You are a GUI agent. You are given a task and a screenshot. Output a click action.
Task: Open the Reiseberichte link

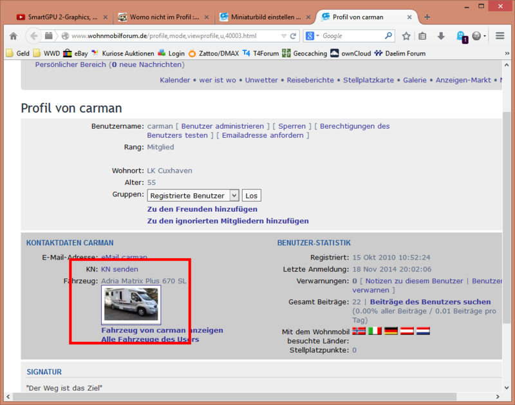click(x=310, y=80)
